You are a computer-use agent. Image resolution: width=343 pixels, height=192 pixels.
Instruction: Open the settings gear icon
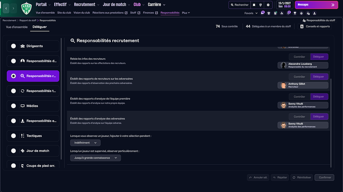268,5
